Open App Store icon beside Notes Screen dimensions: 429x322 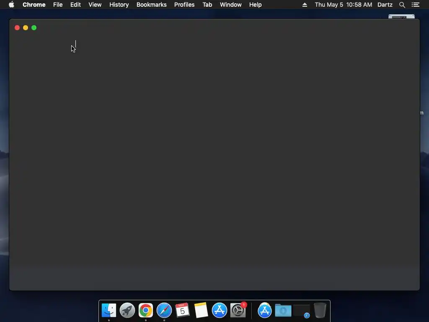click(x=220, y=310)
